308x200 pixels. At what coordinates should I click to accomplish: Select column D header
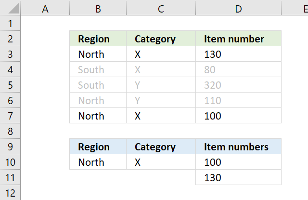239,8
